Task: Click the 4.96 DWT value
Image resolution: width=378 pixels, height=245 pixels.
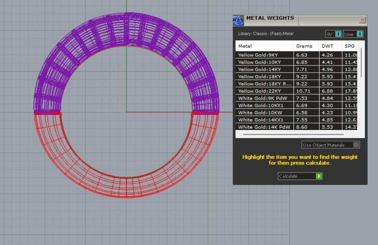Action: (327, 69)
